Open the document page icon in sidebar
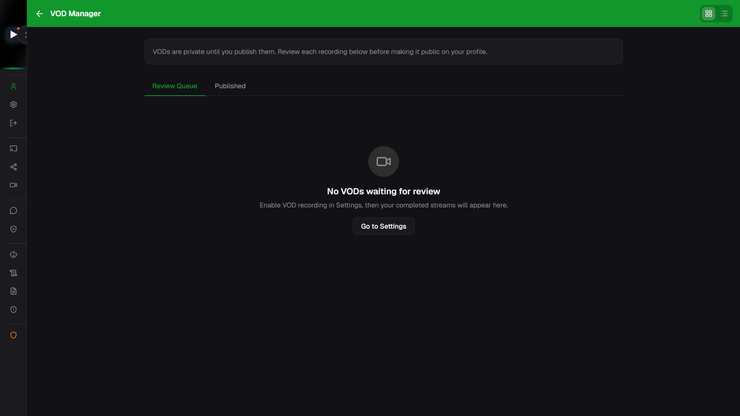 [13, 291]
